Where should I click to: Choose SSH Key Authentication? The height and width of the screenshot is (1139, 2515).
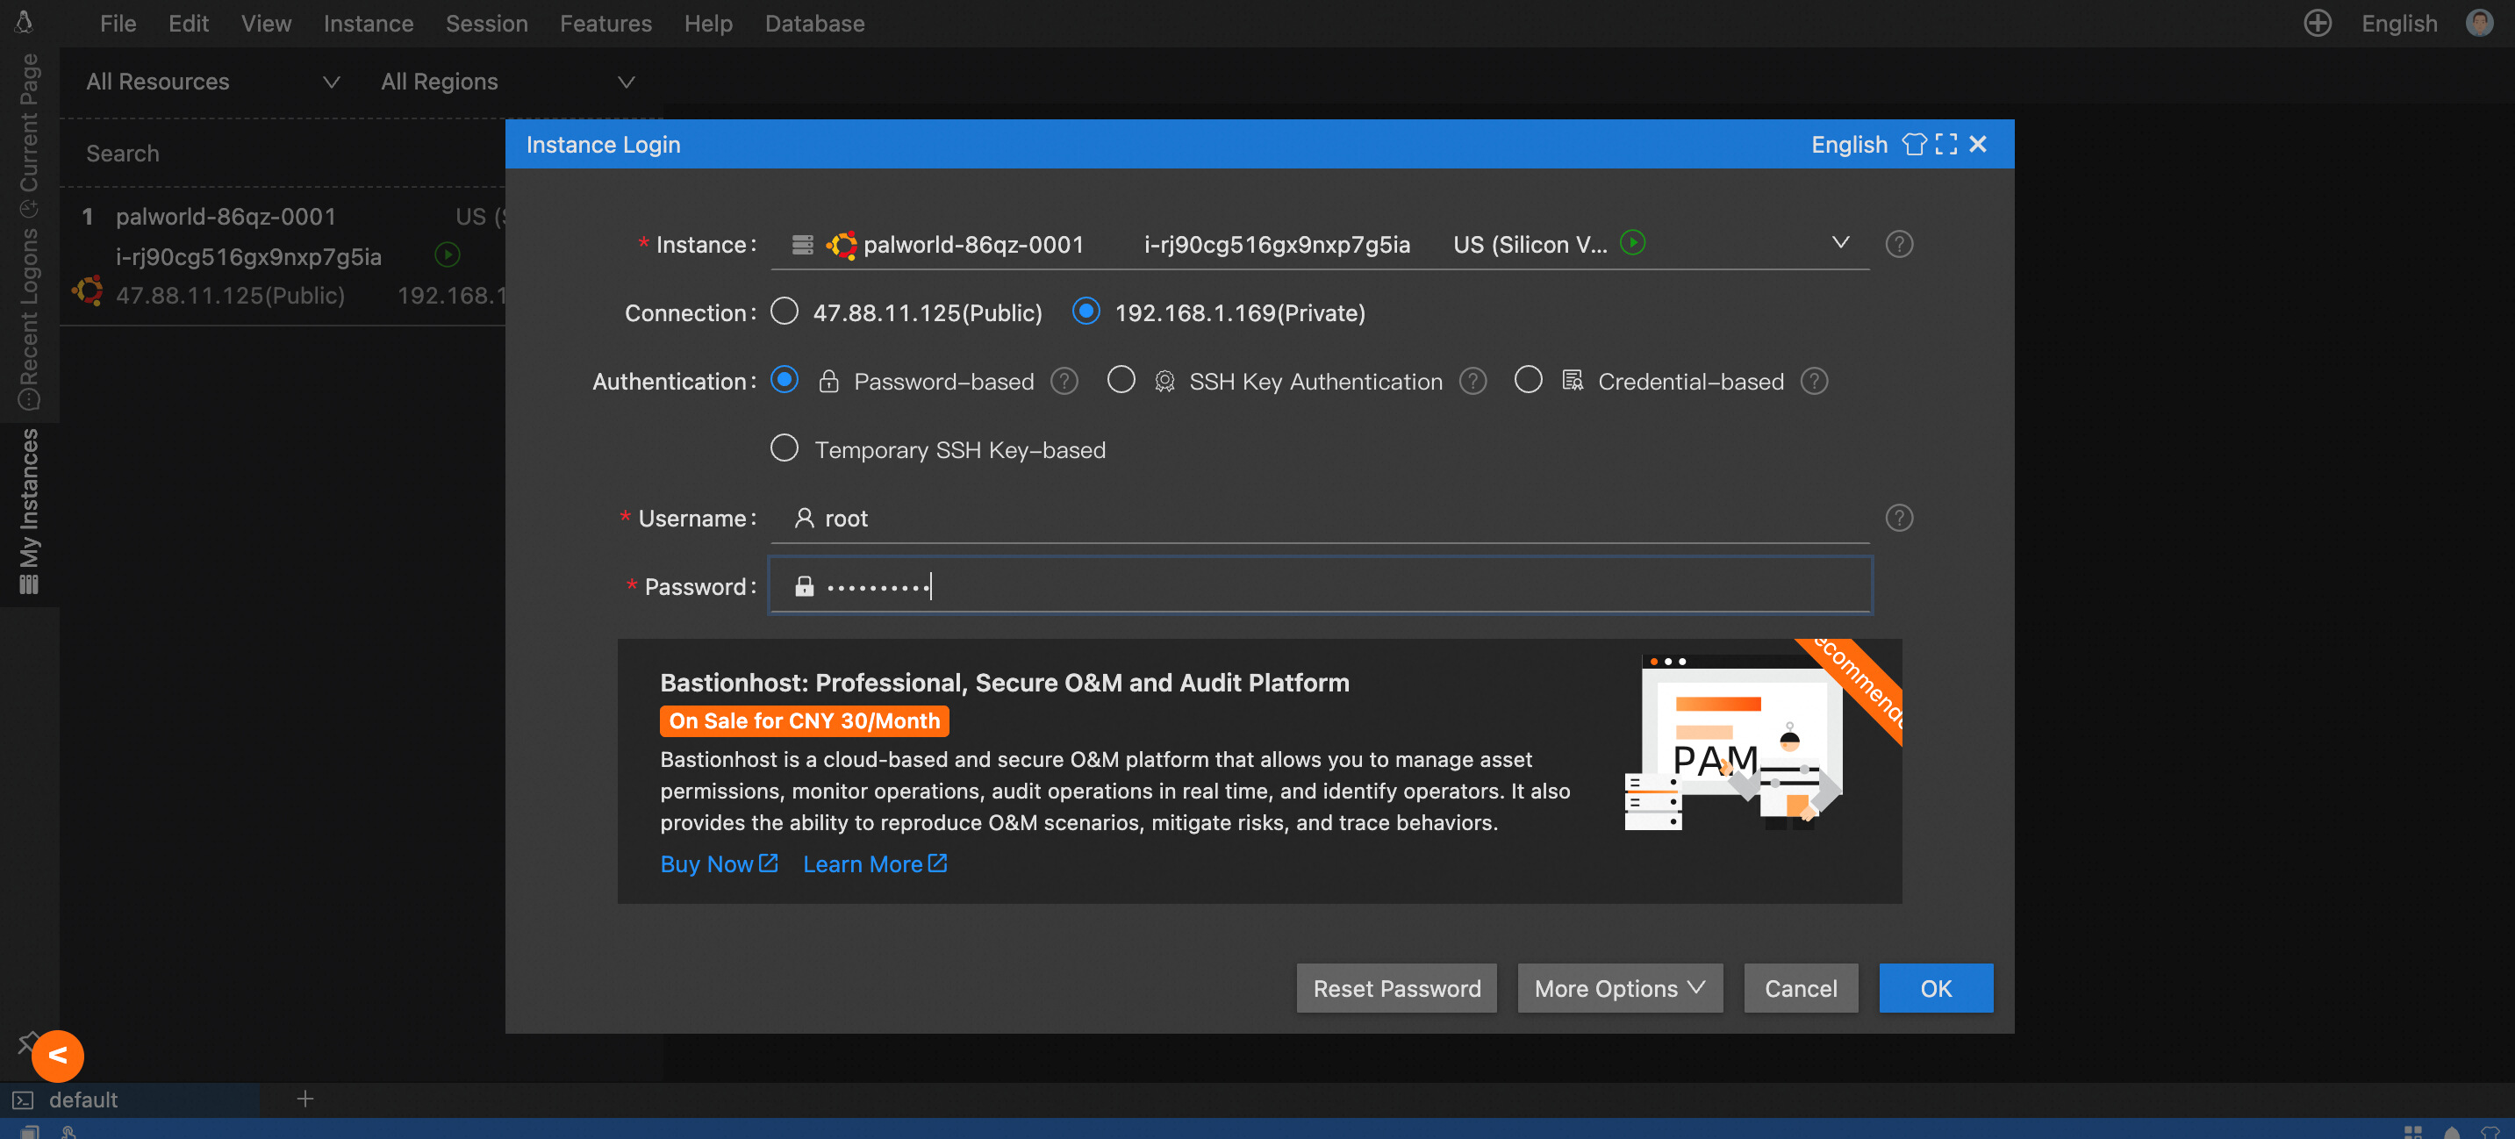(x=1121, y=380)
